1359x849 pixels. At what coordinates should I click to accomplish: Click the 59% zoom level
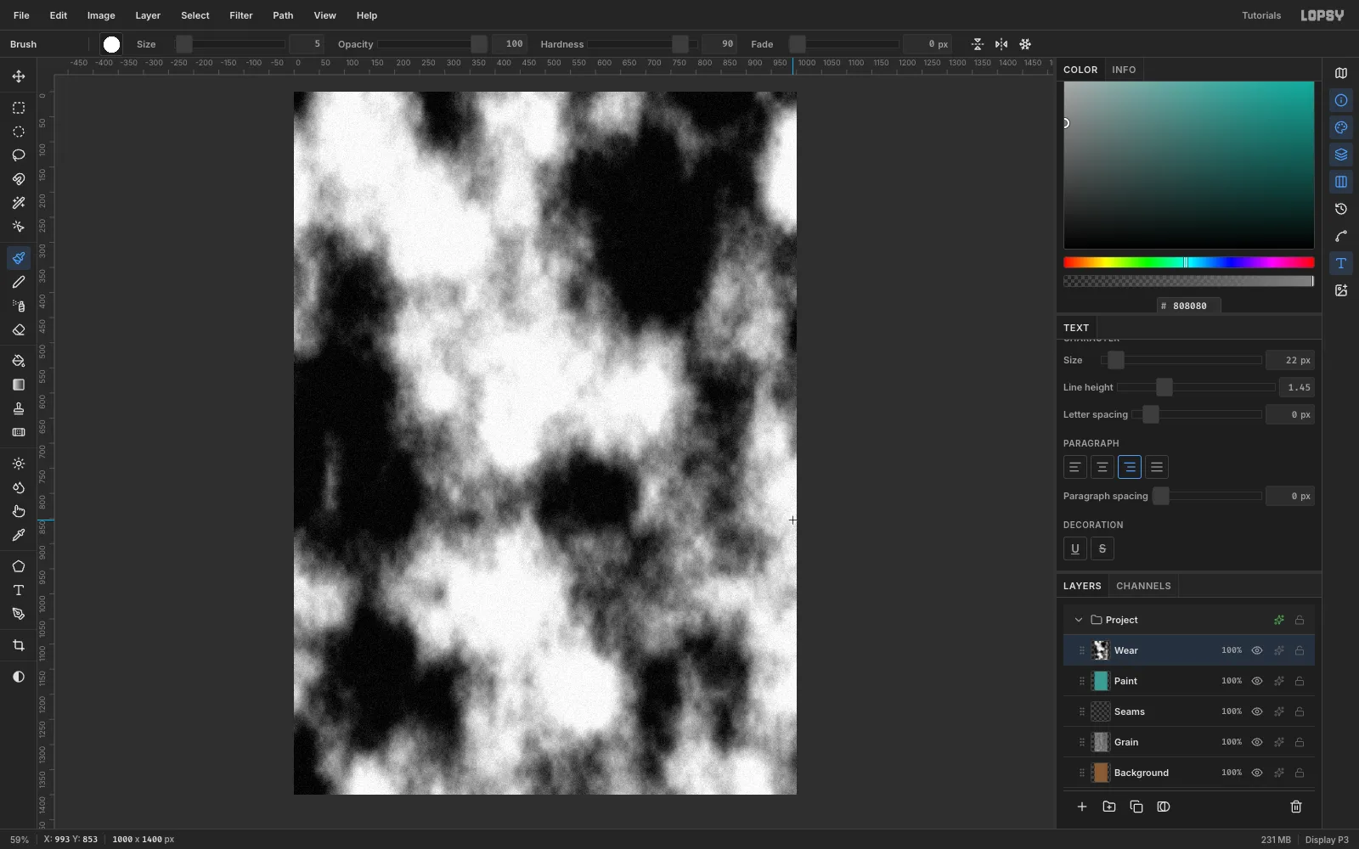click(x=19, y=840)
